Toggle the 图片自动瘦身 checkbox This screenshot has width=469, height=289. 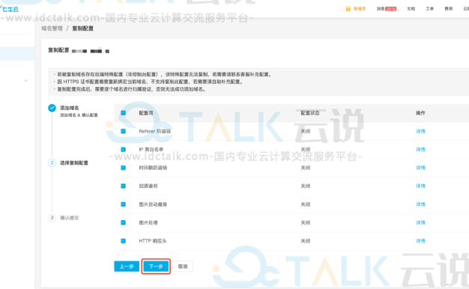[x=123, y=204]
